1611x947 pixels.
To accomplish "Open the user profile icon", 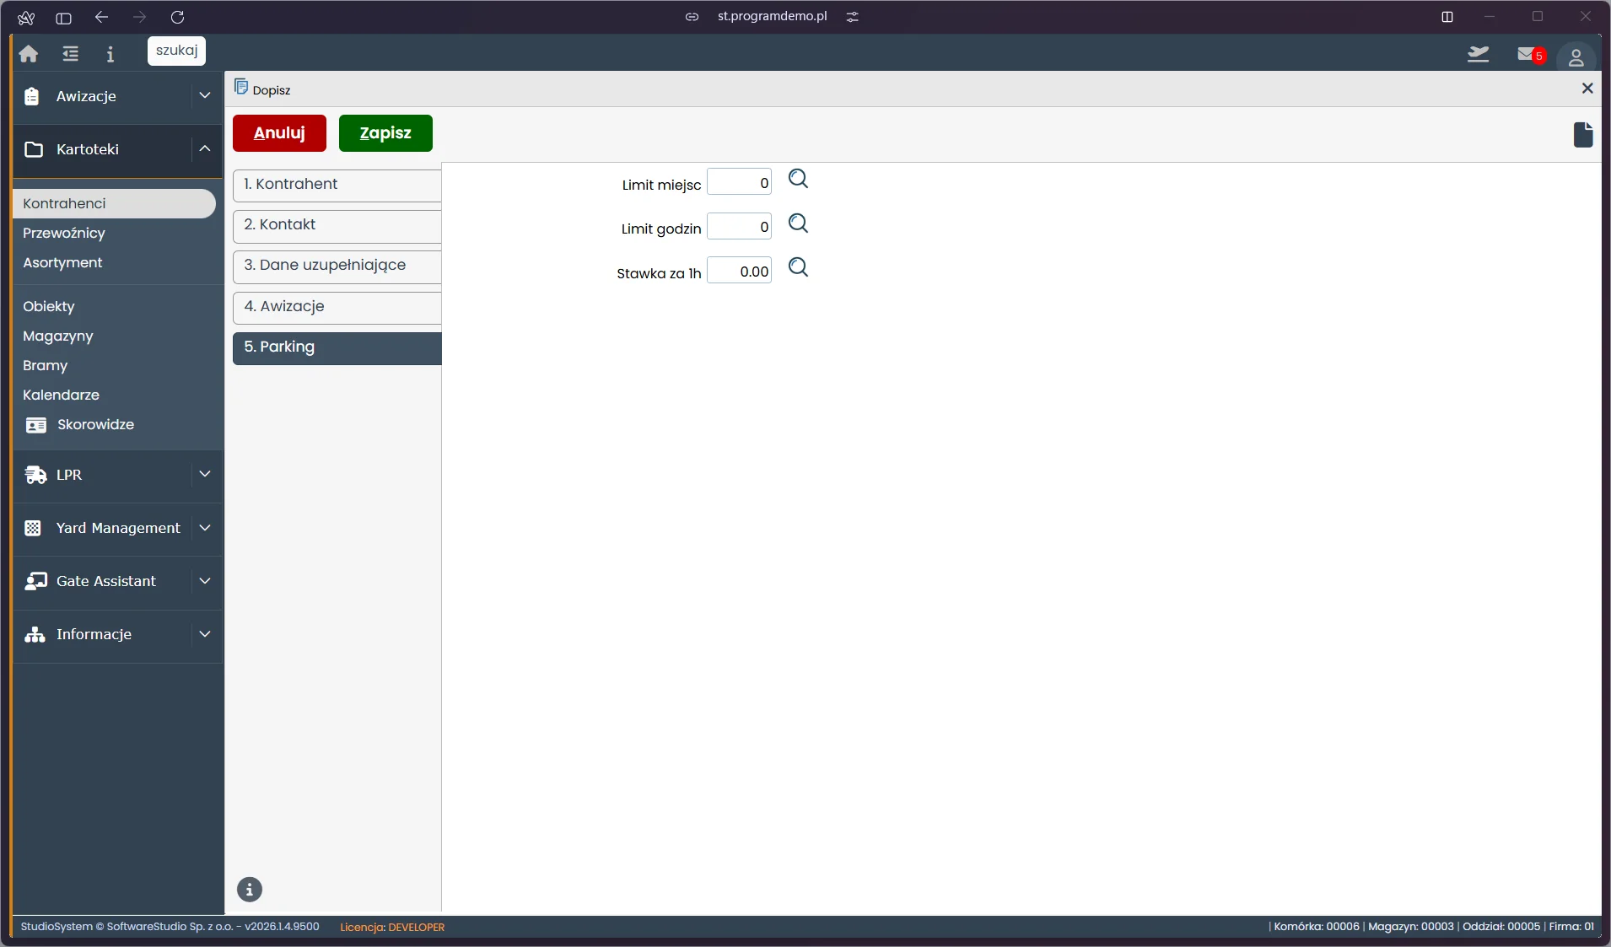I will [1576, 56].
